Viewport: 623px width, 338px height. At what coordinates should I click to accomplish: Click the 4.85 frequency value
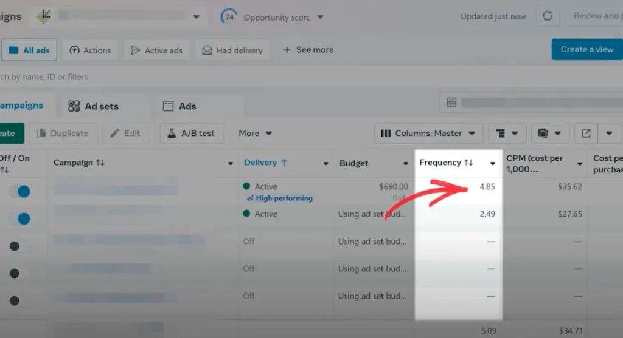(487, 187)
